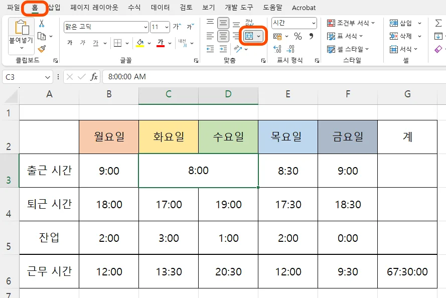
Task: Click the text orientation icon
Action: pos(238,49)
